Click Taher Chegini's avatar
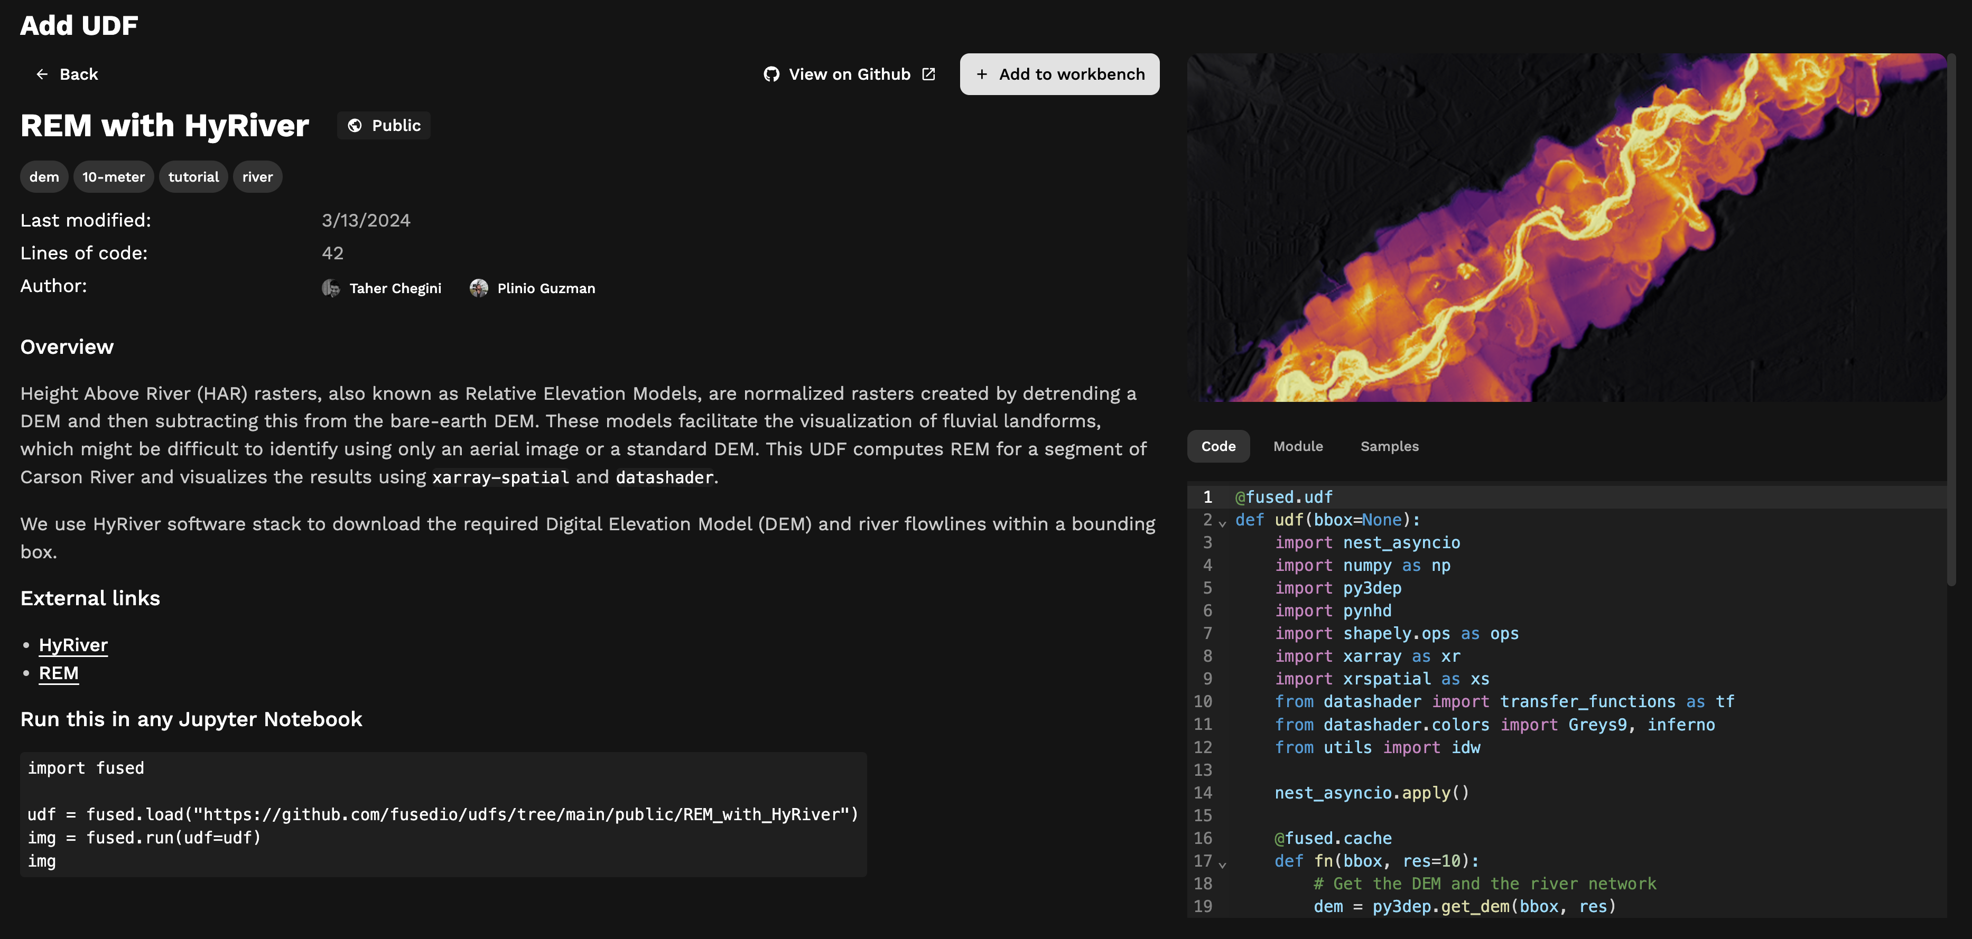The image size is (1972, 939). pyautogui.click(x=331, y=288)
